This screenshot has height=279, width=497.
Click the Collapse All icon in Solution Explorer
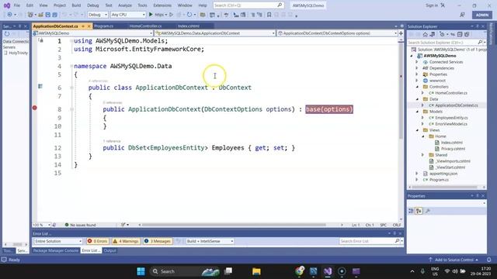tap(460, 34)
